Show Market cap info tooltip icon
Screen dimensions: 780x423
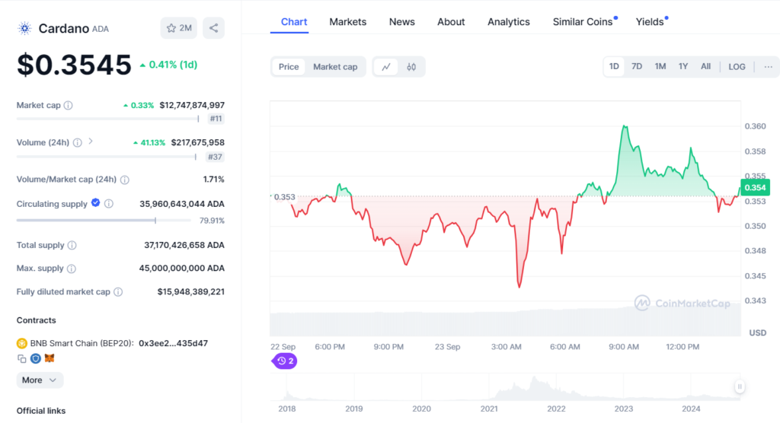pyautogui.click(x=68, y=106)
